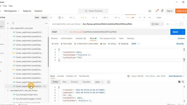This screenshot has width=187, height=105.
Task: Open the Cookies link
Action: pos(181,38)
